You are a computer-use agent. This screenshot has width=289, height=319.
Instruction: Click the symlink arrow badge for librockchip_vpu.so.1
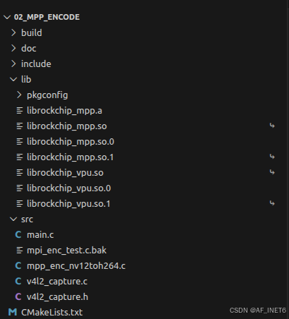[272, 203]
